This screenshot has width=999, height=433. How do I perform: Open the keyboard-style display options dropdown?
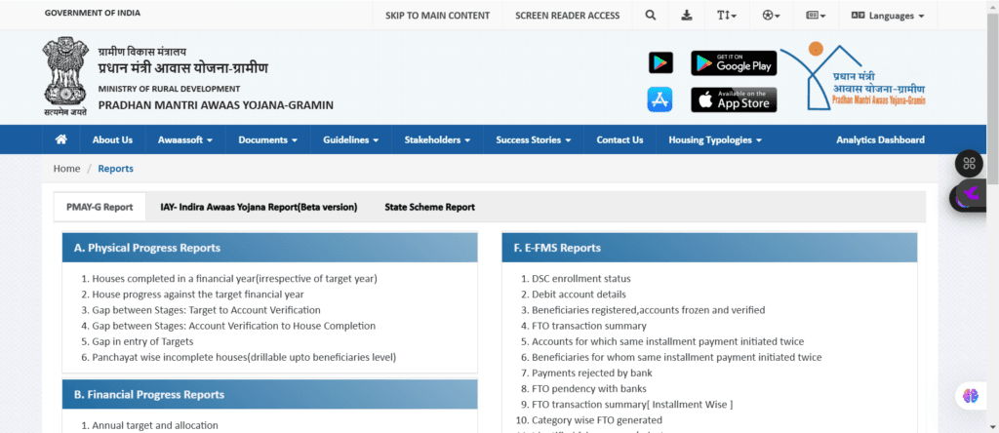pos(816,16)
